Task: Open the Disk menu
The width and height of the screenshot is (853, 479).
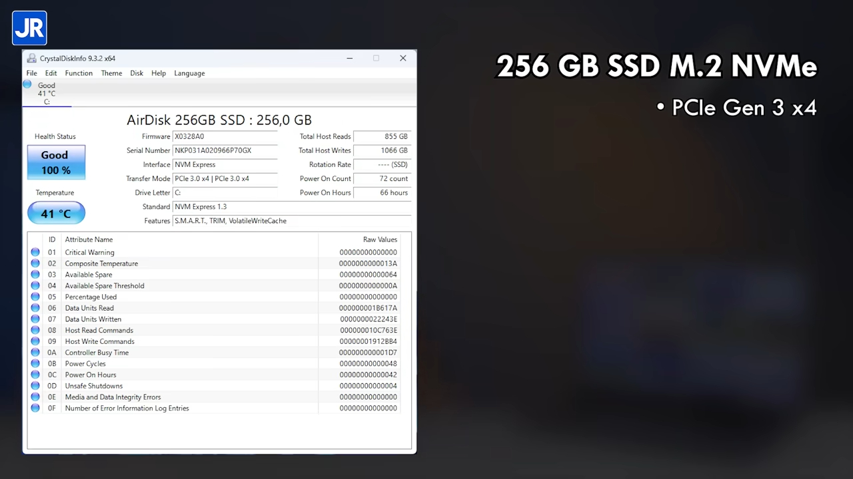Action: (x=137, y=73)
